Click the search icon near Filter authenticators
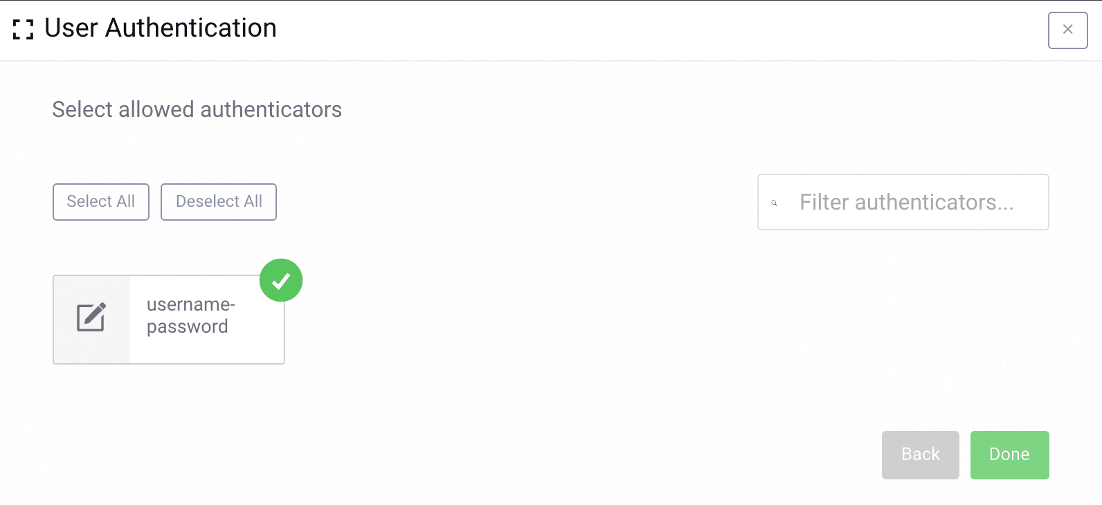 (774, 203)
